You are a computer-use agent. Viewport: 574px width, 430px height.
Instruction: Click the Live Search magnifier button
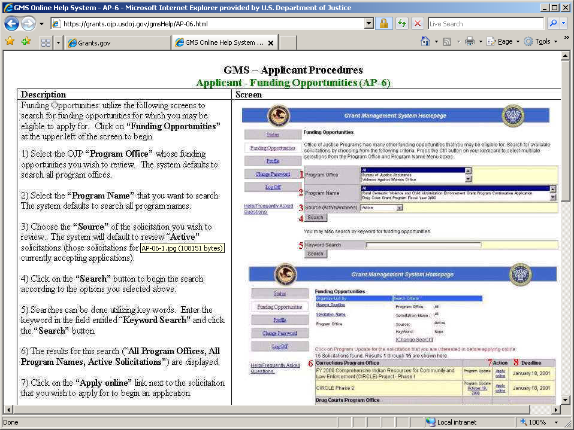[552, 24]
